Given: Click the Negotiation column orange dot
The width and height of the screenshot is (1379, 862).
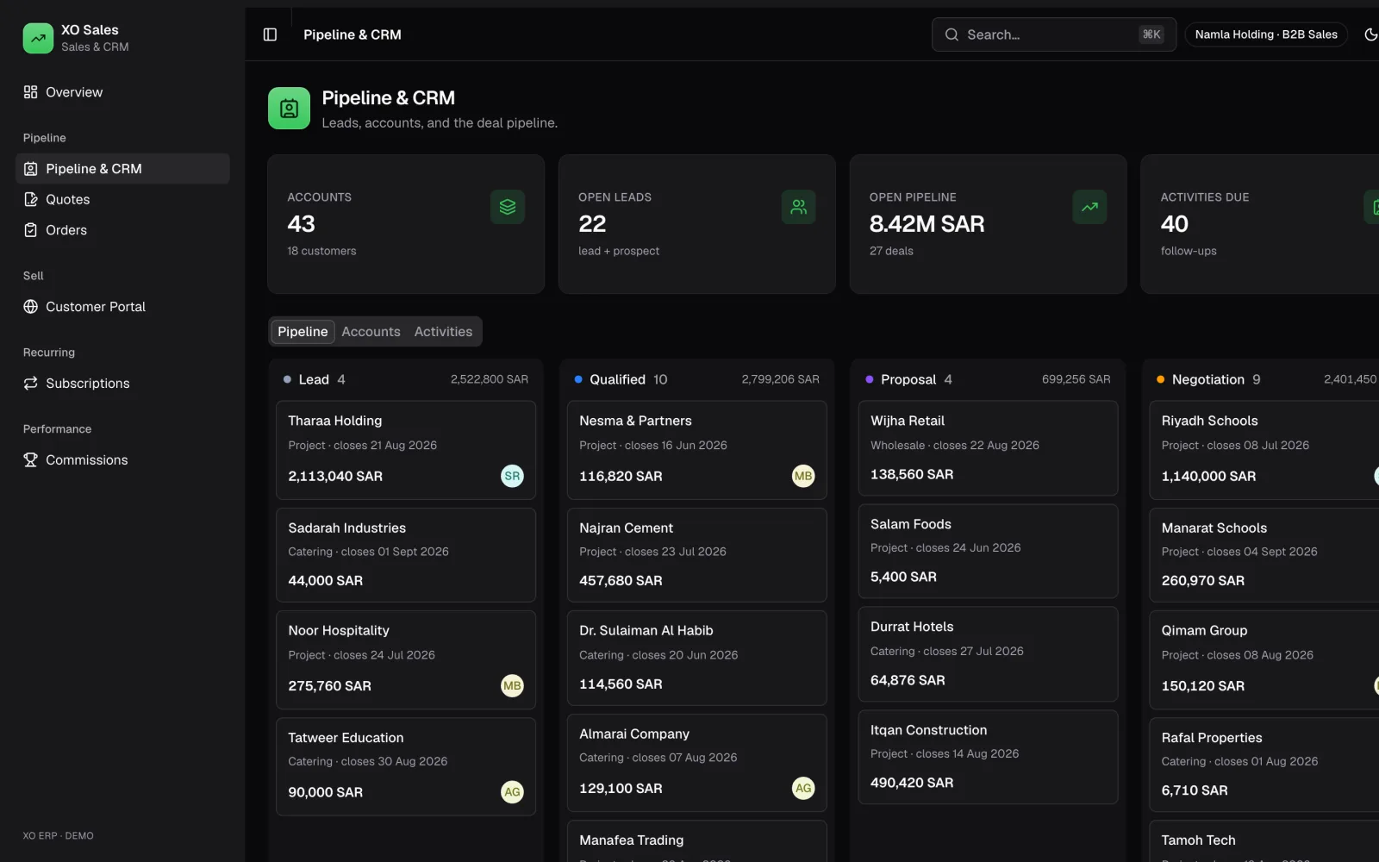Looking at the screenshot, I should (1160, 379).
